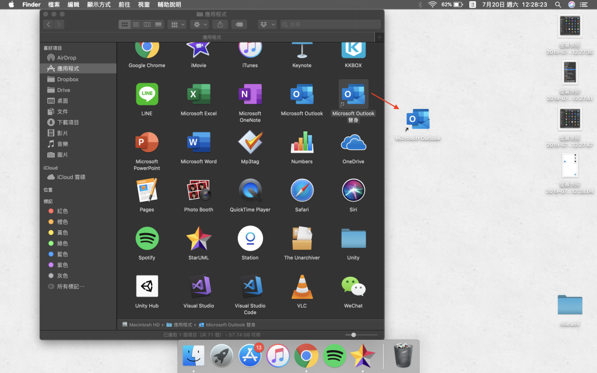Select the Spotify icon in Finder window
Screen dimensions: 597x373
tap(147, 238)
